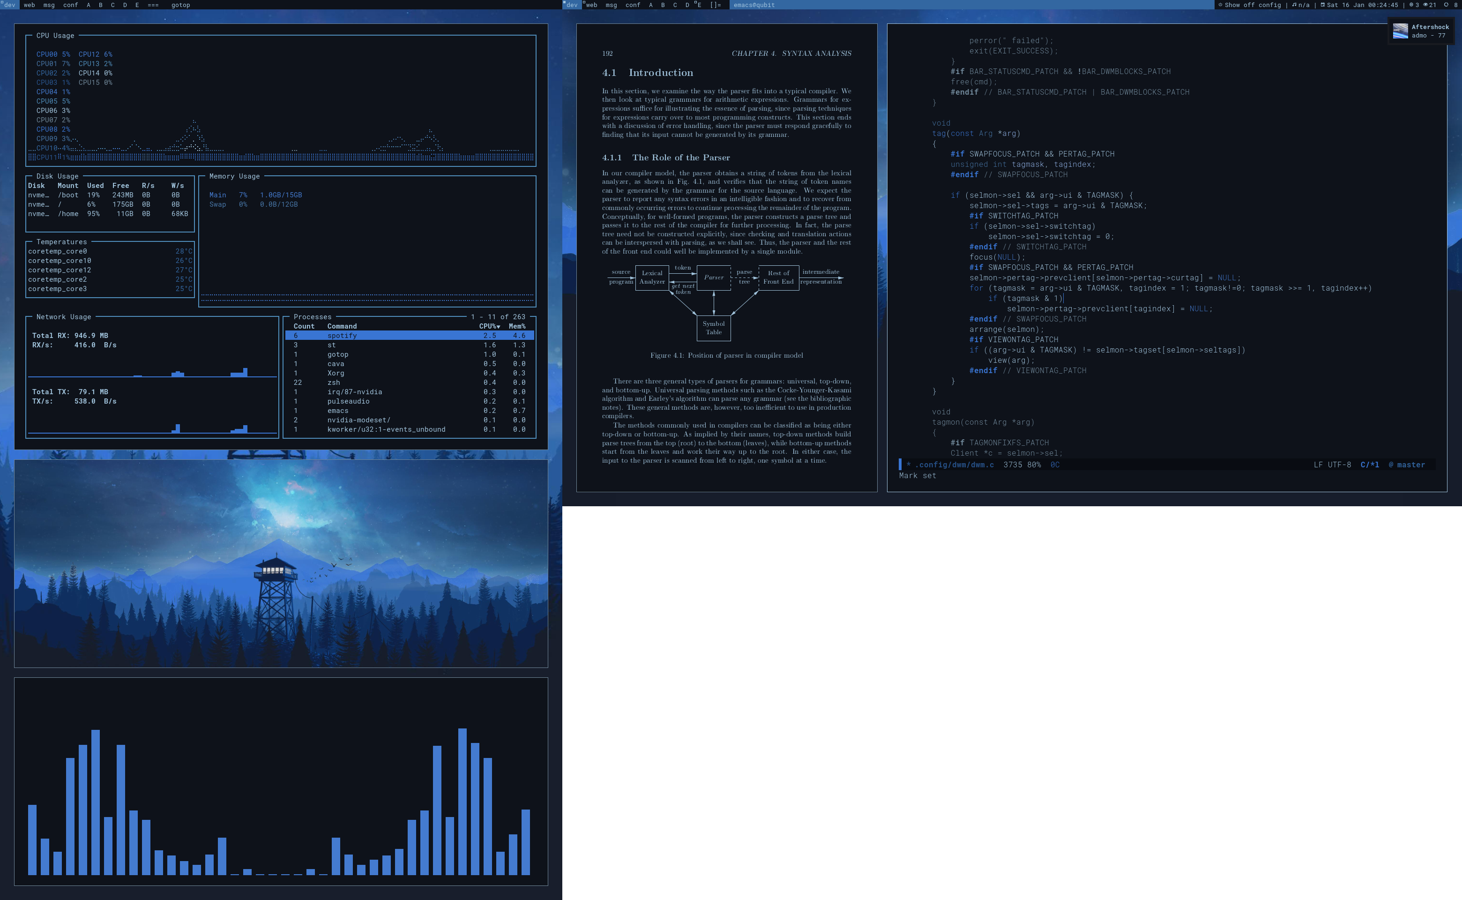This screenshot has width=1462, height=900.
Task: Click the chip icon showing 3
Action: point(1411,5)
